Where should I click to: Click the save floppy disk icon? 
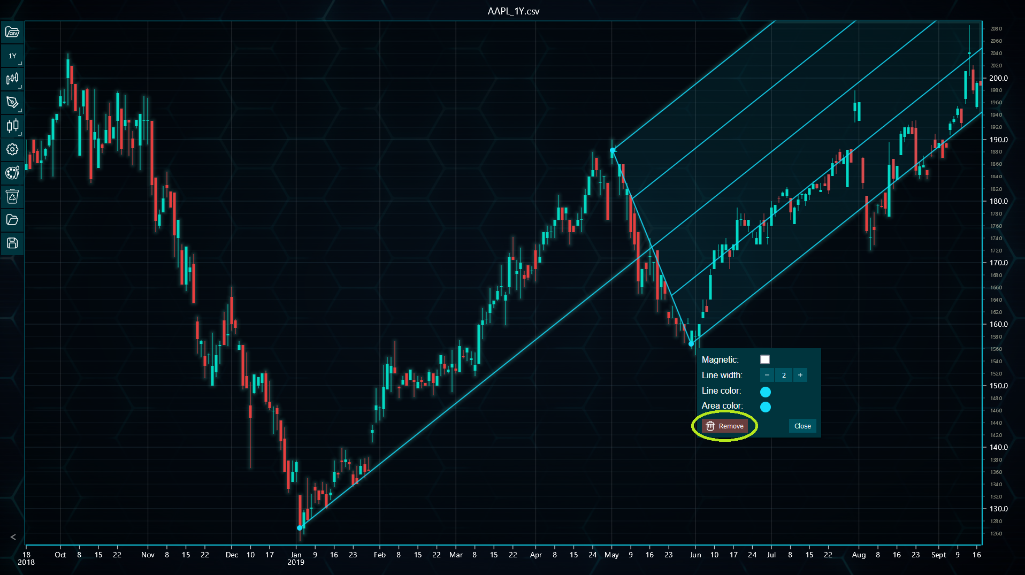pyautogui.click(x=12, y=243)
